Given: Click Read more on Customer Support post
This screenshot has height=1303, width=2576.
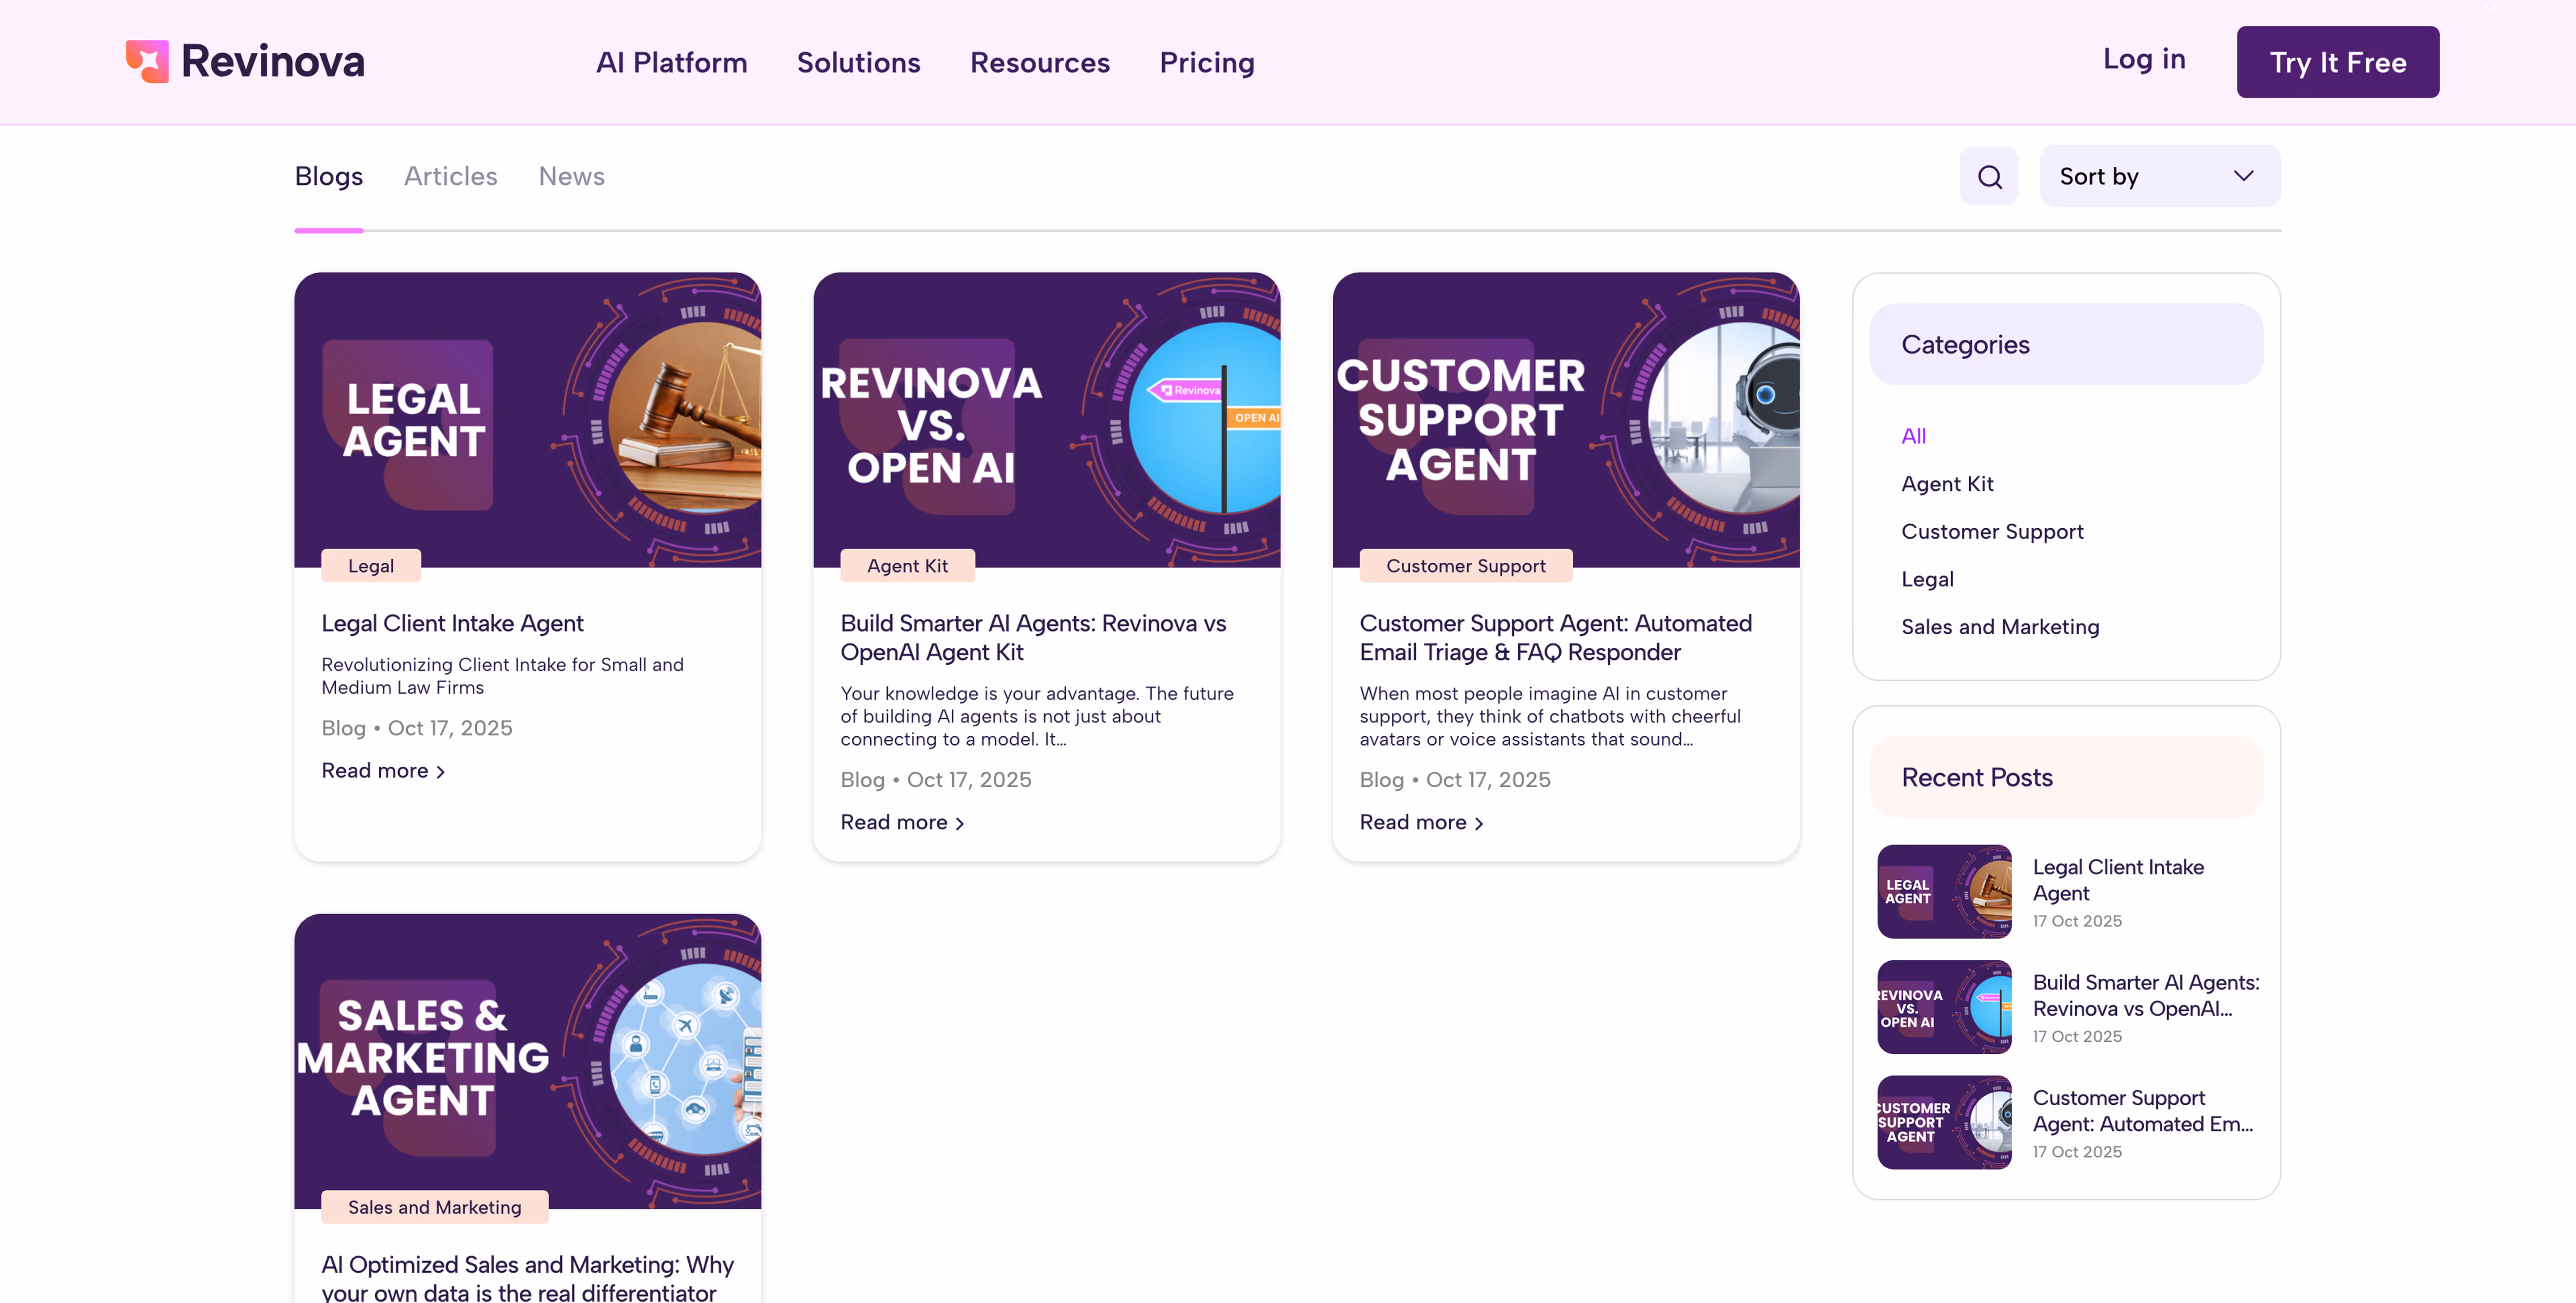Looking at the screenshot, I should click(x=1420, y=823).
